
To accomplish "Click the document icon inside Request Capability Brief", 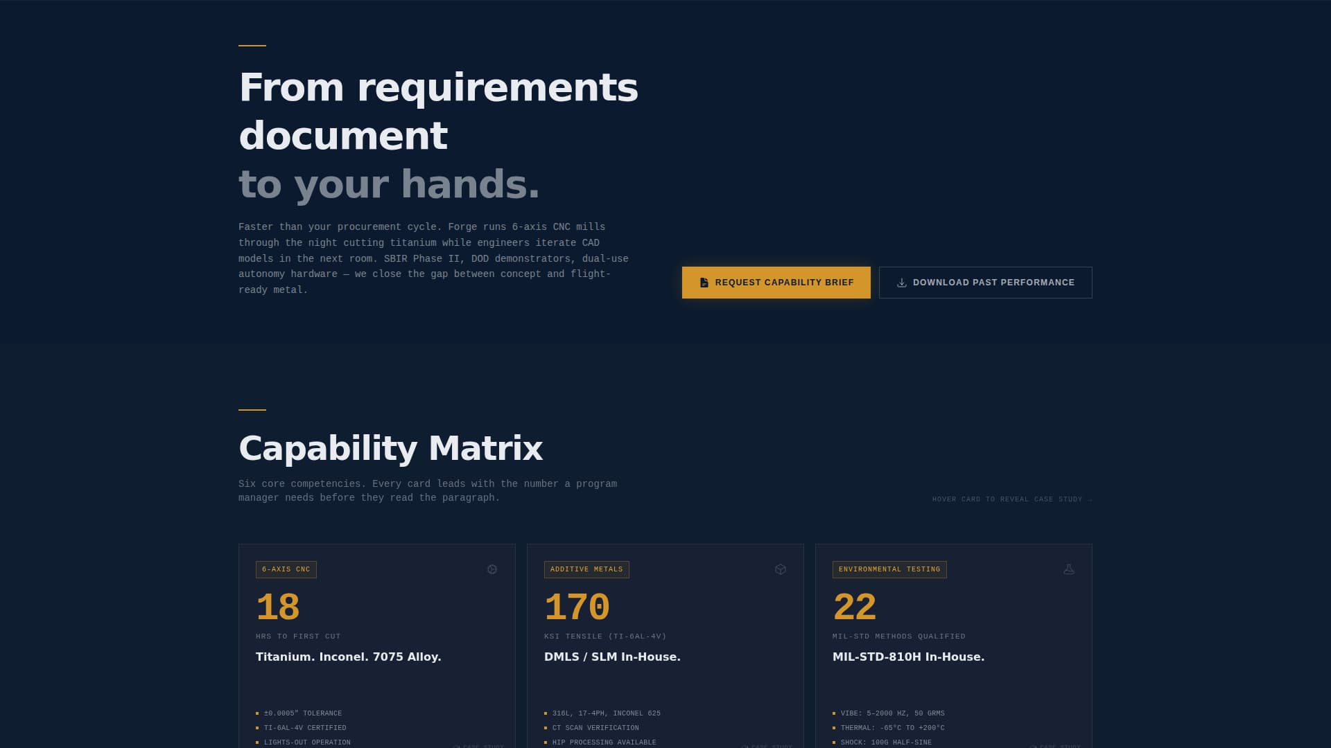I will point(702,282).
